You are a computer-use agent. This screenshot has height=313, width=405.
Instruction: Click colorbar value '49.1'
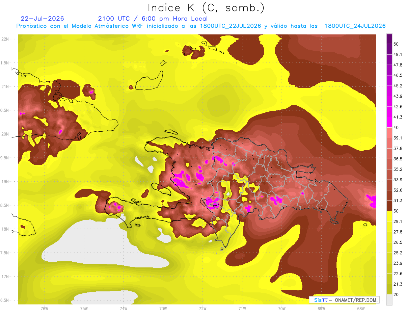(x=398, y=54)
